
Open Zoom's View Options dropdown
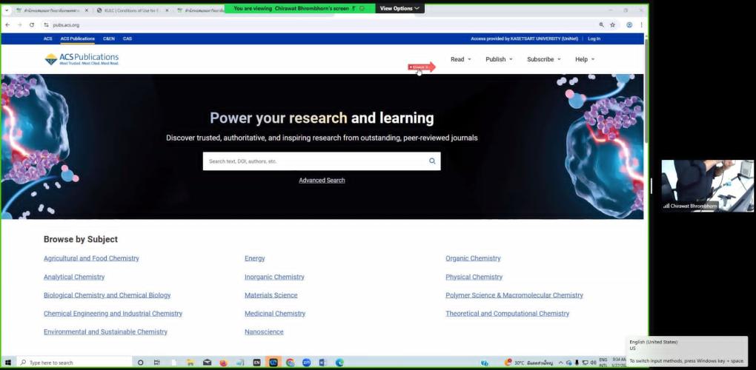coord(400,8)
